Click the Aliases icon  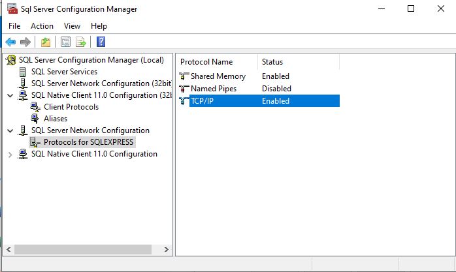click(x=35, y=119)
